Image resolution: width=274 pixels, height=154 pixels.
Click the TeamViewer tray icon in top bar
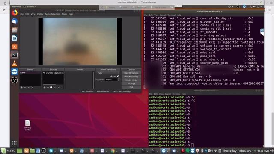pos(244,7)
